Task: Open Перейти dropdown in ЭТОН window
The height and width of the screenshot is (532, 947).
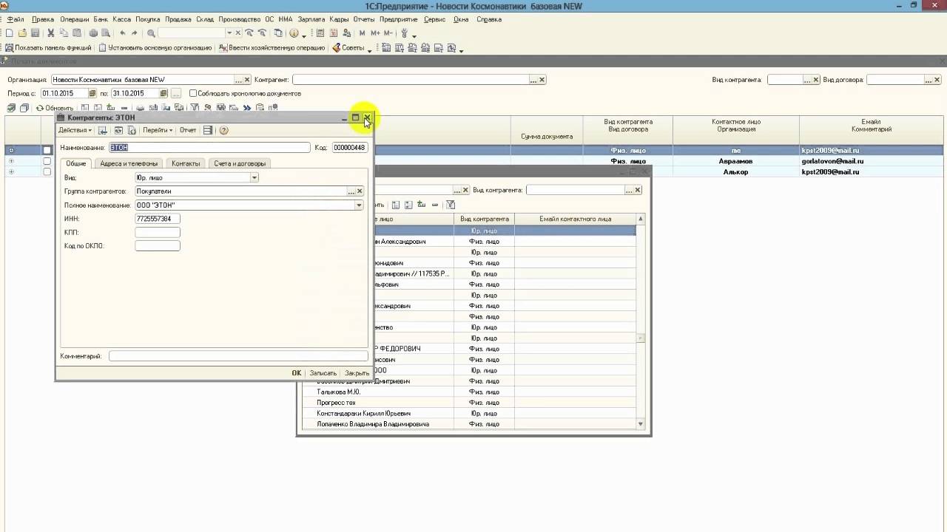Action: pos(158,130)
